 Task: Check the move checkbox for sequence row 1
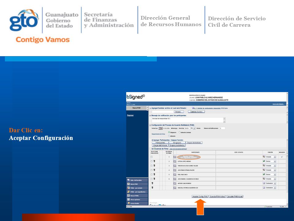coord(152,157)
